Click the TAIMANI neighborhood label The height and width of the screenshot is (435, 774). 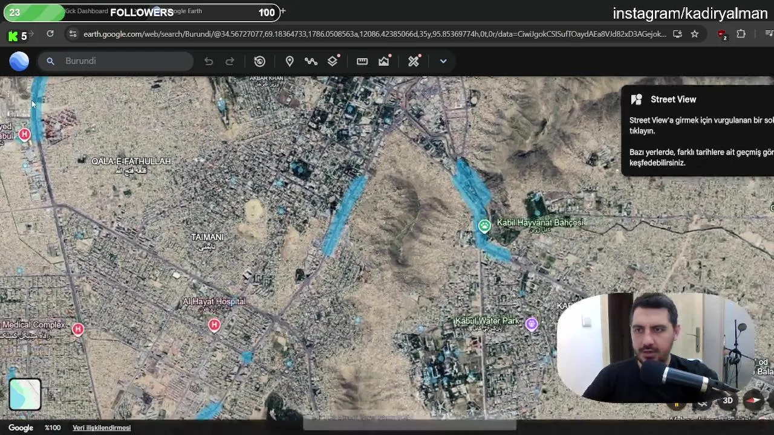pos(207,237)
